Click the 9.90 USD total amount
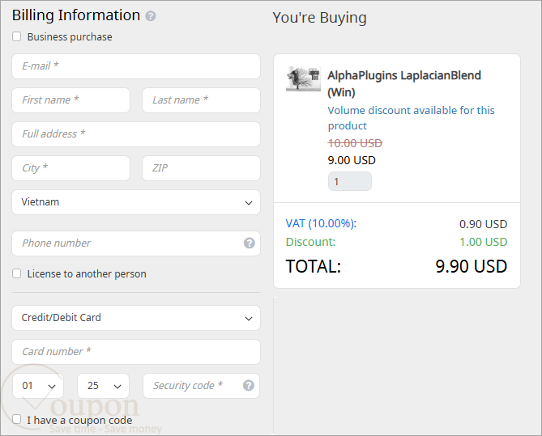 pos(471,266)
